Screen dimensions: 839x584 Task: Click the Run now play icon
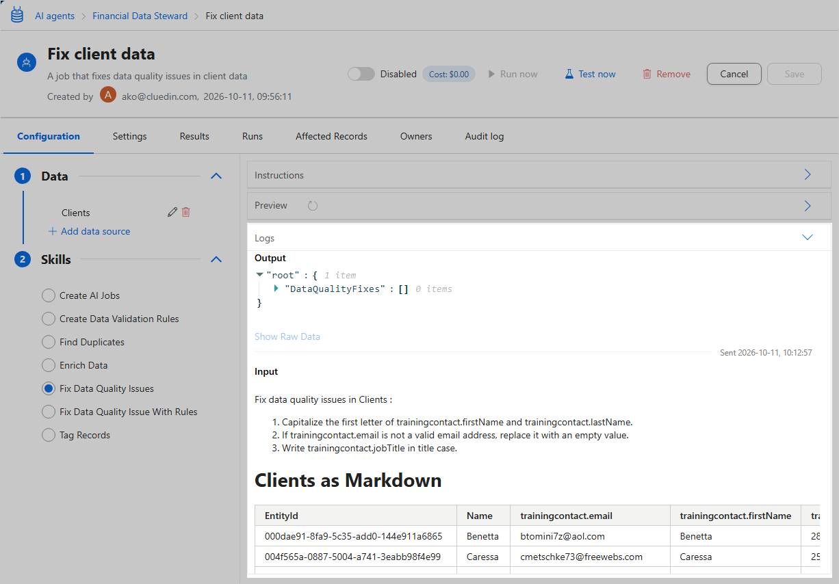click(491, 74)
